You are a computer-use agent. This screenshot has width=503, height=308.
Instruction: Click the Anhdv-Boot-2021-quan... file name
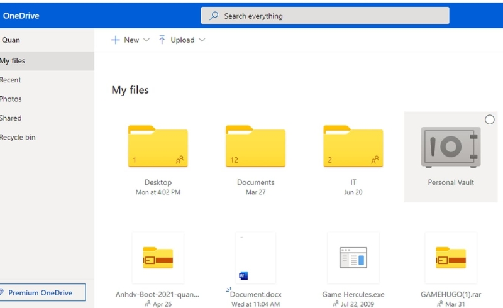coord(157,294)
